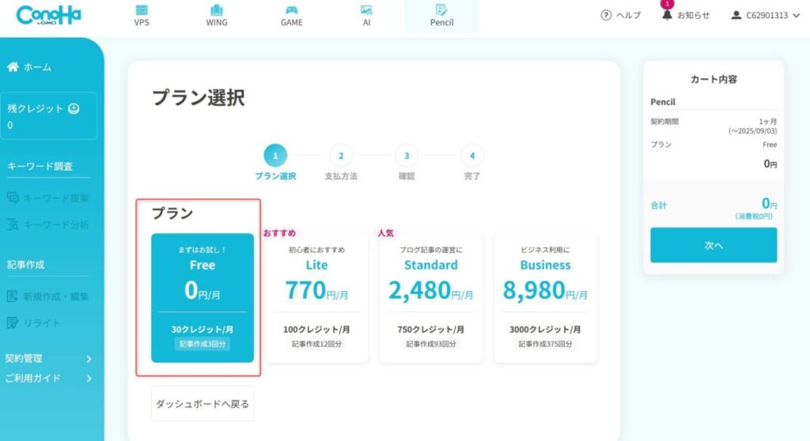This screenshot has width=810, height=441.
Task: Click (消費税0円) tax text
Action: point(754,217)
